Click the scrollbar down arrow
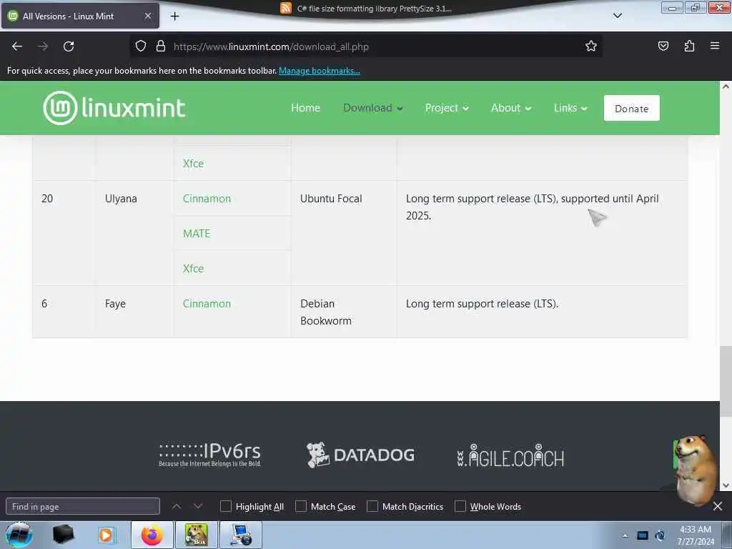Screen dimensions: 732x549 coord(726,485)
